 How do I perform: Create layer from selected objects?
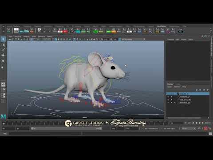pyautogui.click(x=208, y=90)
